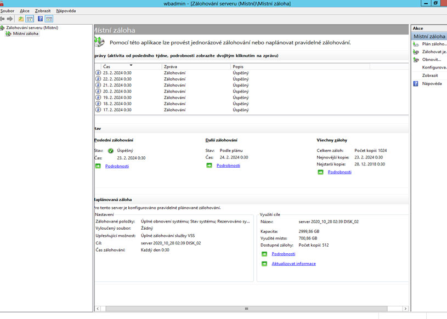
Task: Click Úspěšný in the 17. 2. 2024 row
Action: point(241,110)
